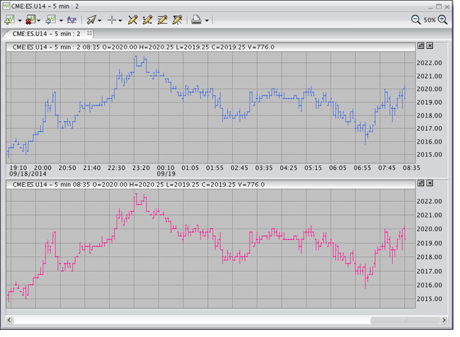Open the add chart dropdown arrow
The height and width of the screenshot is (337, 460).
coord(20,21)
